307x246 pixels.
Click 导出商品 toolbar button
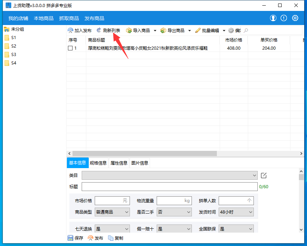(173, 30)
